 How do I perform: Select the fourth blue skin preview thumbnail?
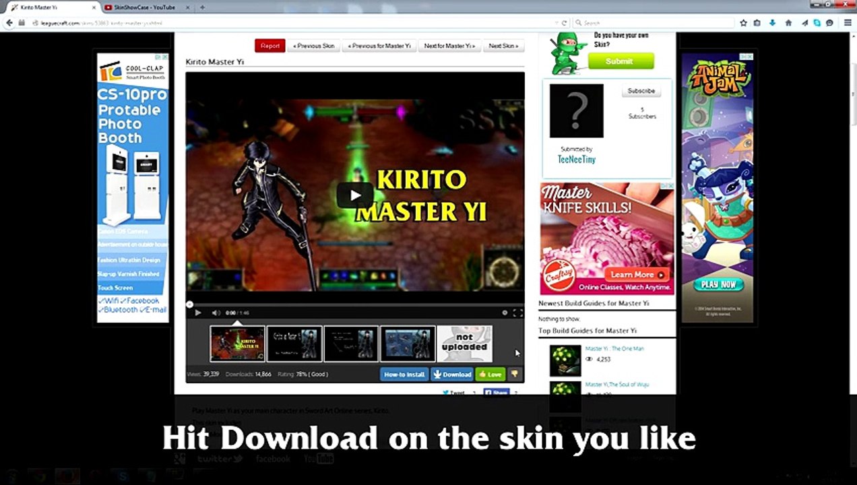click(x=408, y=344)
